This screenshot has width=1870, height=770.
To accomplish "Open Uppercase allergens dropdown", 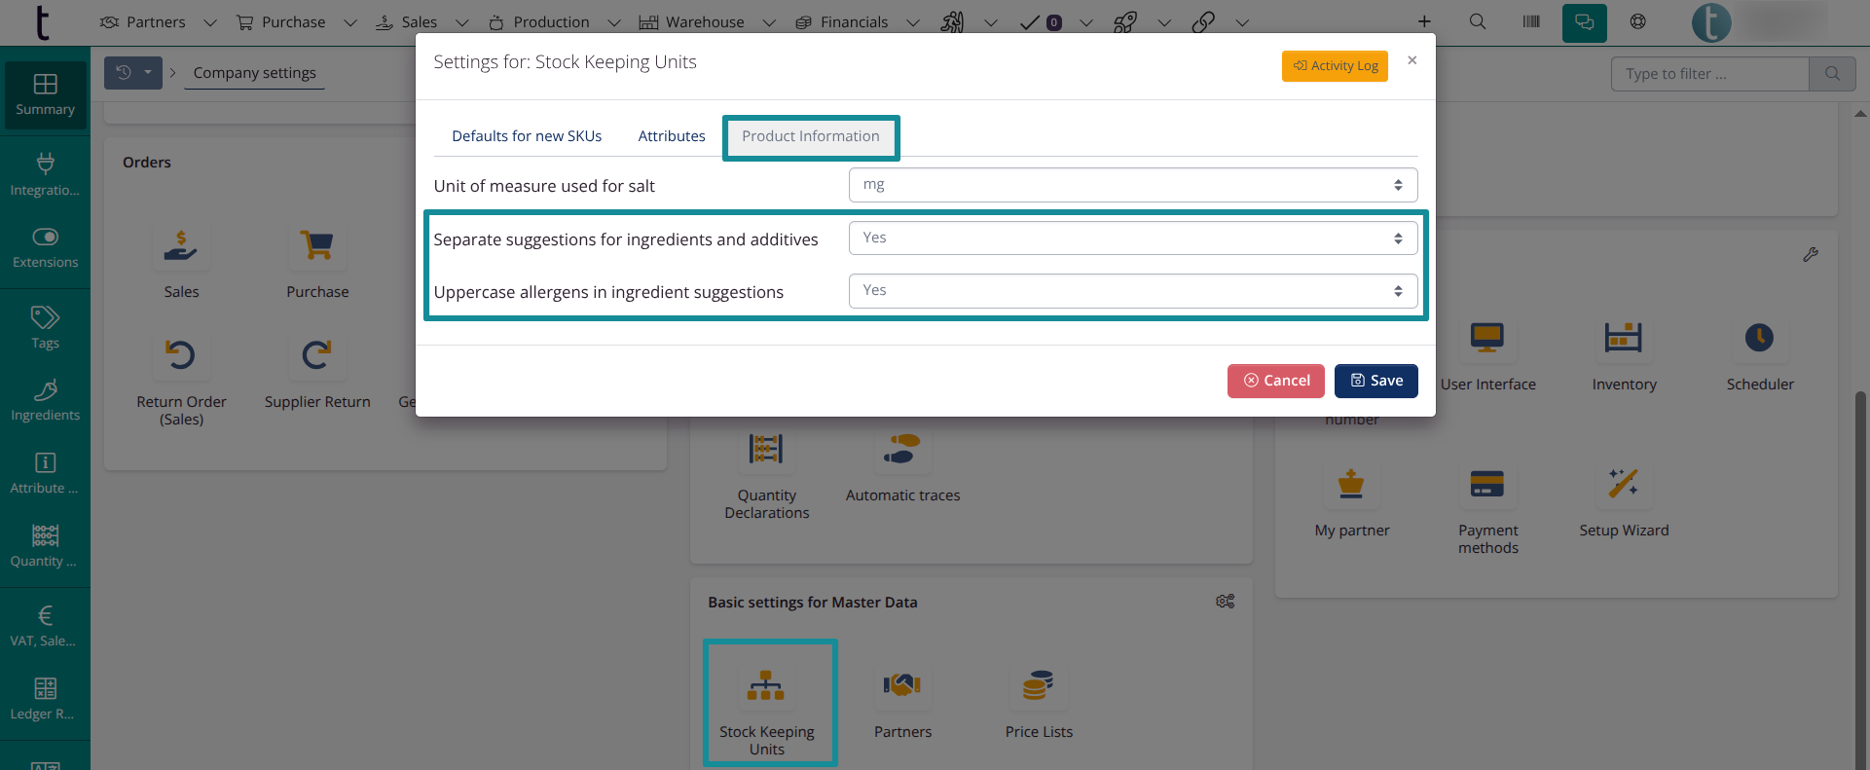I will (x=1132, y=291).
